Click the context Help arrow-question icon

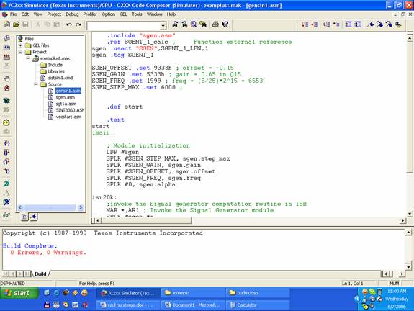click(x=225, y=24)
